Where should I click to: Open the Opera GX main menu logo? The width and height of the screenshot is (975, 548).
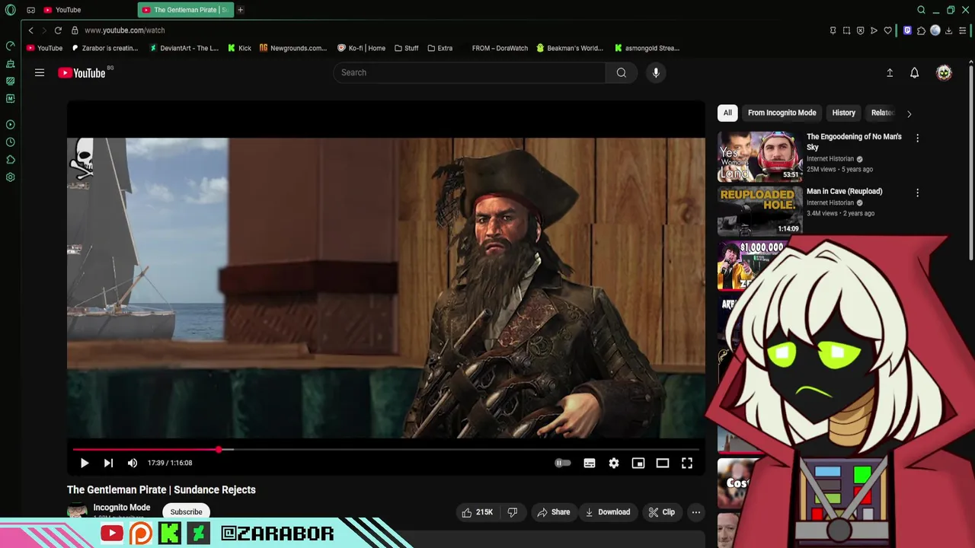point(10,10)
